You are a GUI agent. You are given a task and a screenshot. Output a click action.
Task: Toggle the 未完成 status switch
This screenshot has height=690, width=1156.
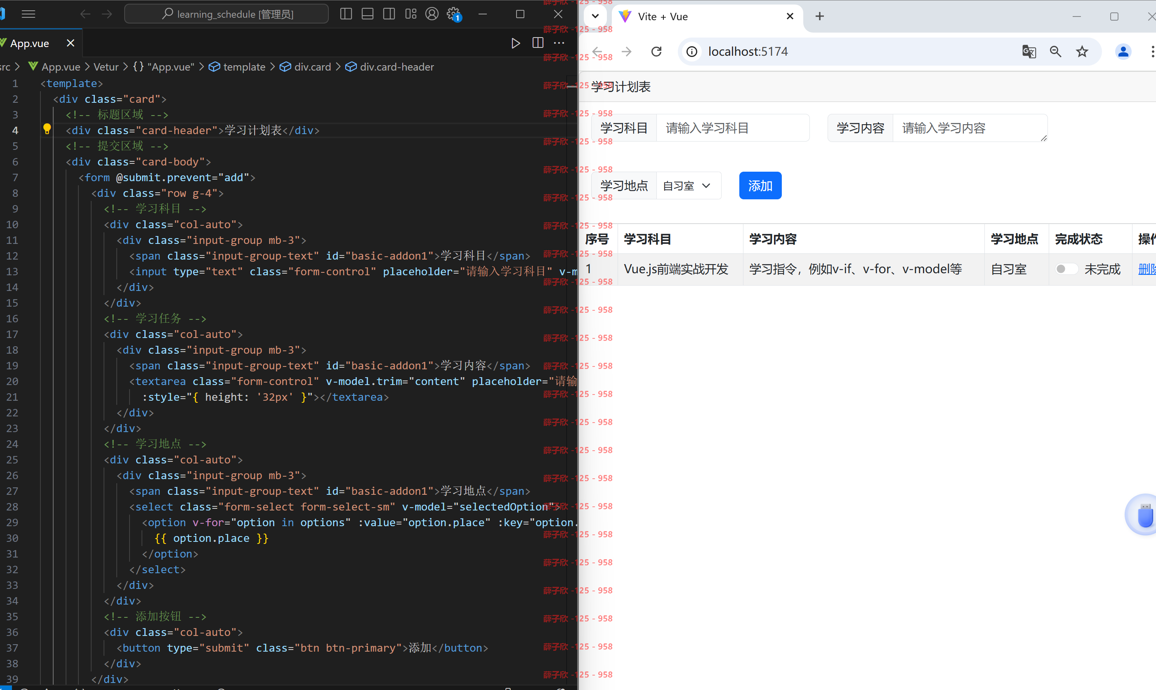click(x=1066, y=269)
